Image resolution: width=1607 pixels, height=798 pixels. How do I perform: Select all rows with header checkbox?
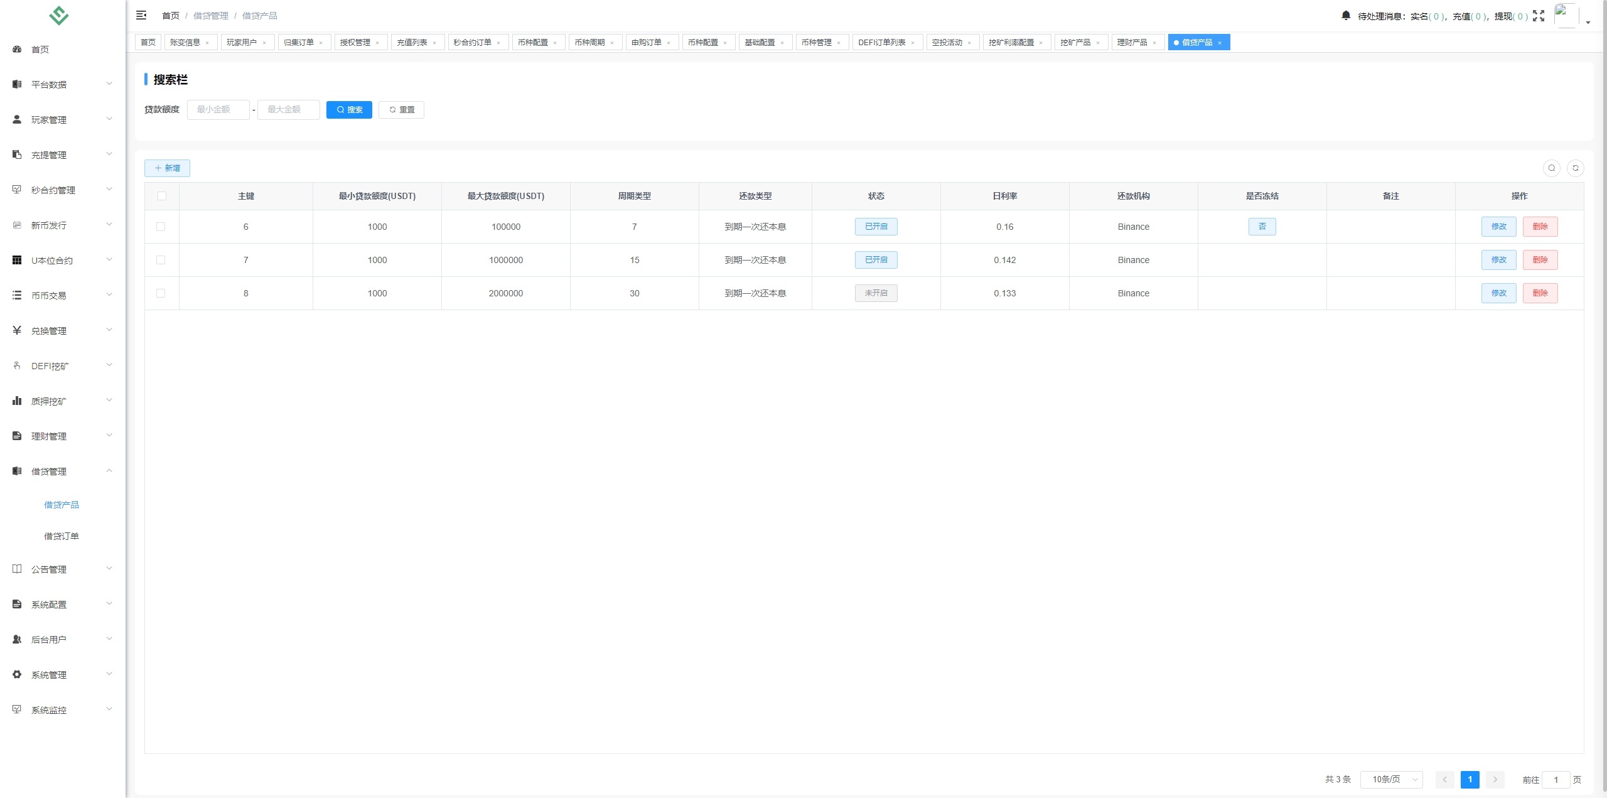[x=162, y=196]
